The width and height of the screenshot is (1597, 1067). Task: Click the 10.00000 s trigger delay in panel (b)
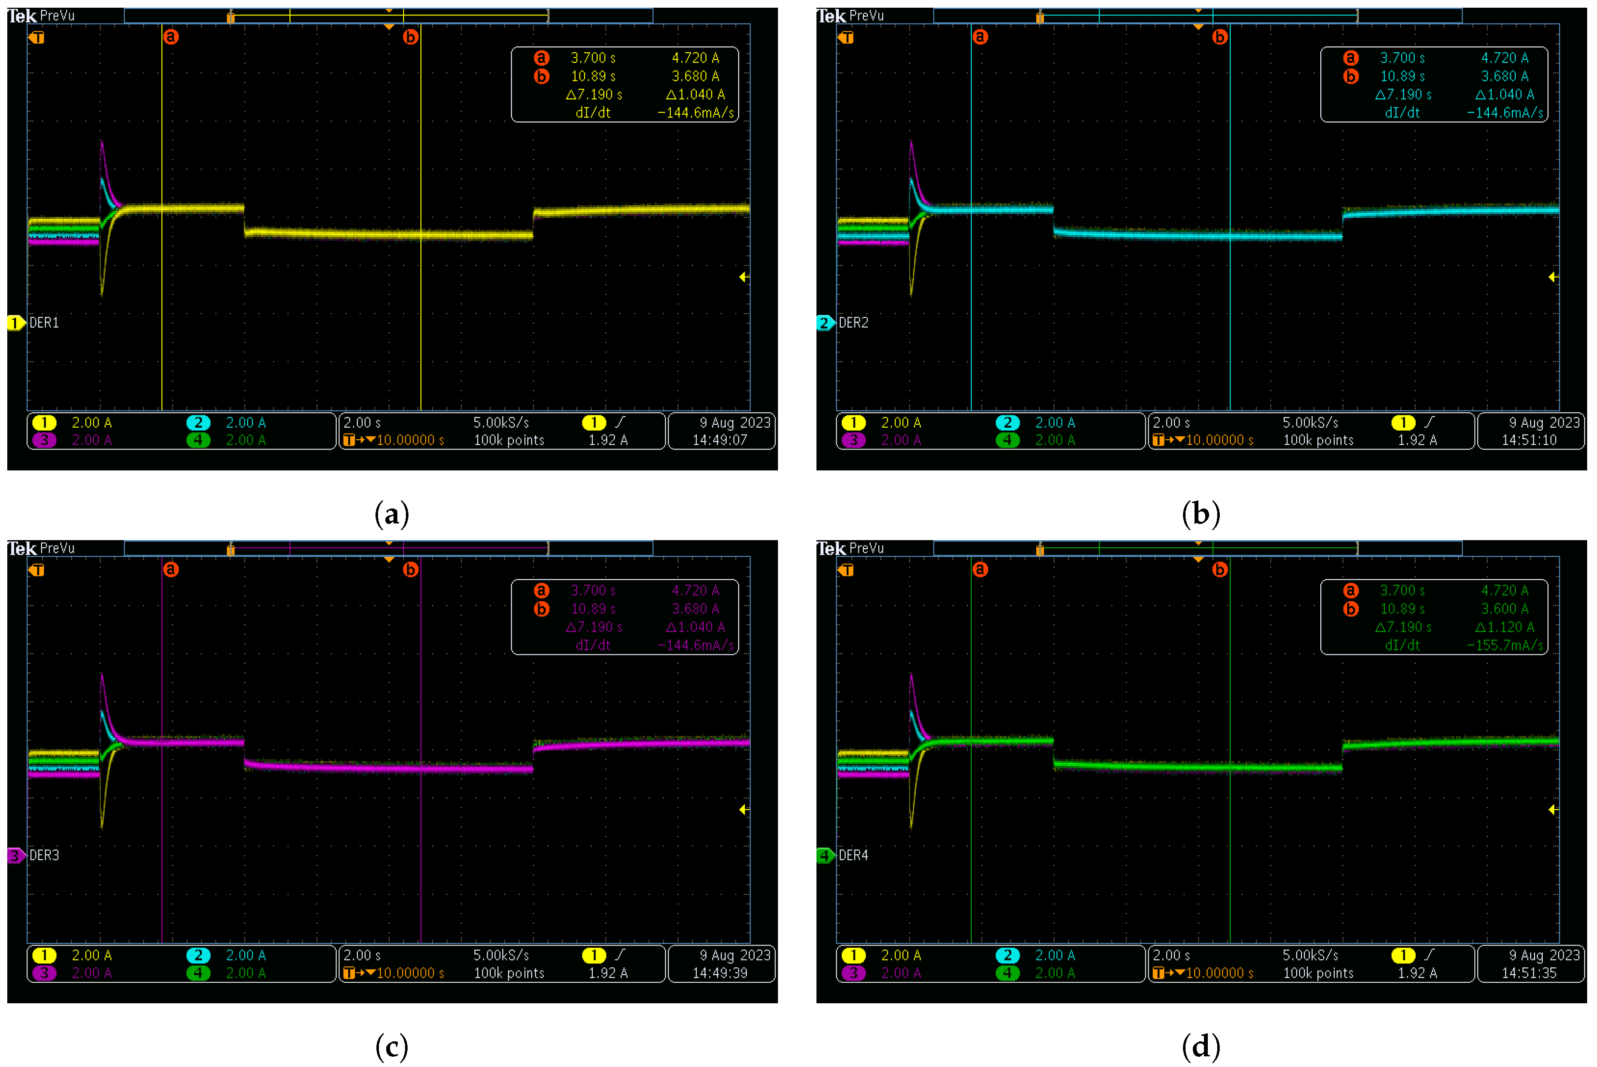(x=1219, y=440)
